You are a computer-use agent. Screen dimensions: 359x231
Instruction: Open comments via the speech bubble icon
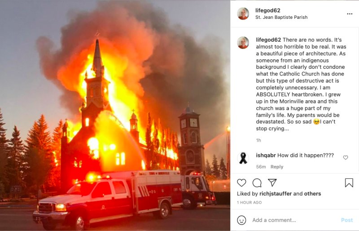[x=257, y=183]
